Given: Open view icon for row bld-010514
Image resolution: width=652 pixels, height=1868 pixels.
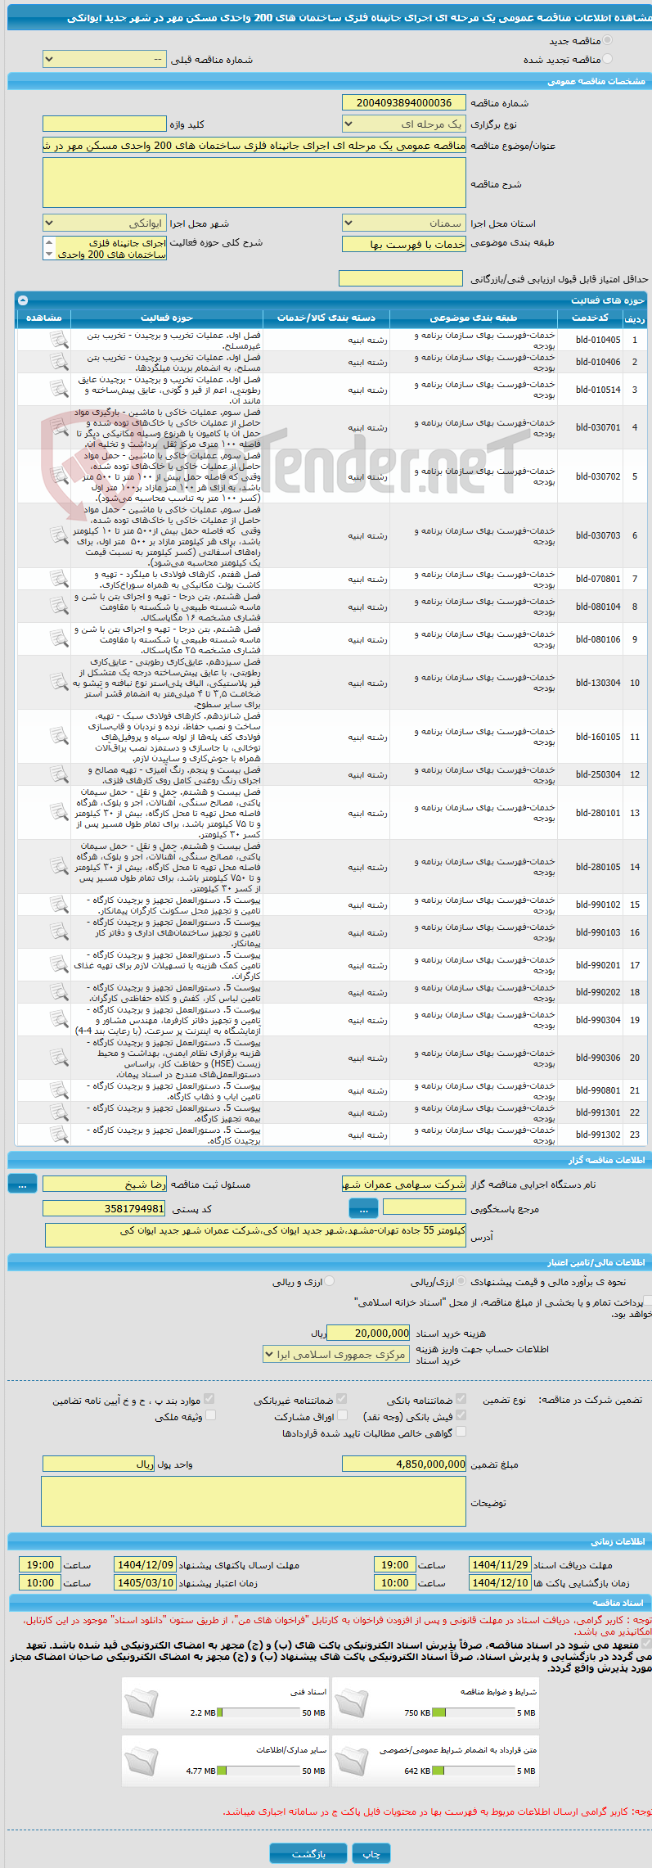Looking at the screenshot, I should 59,390.
